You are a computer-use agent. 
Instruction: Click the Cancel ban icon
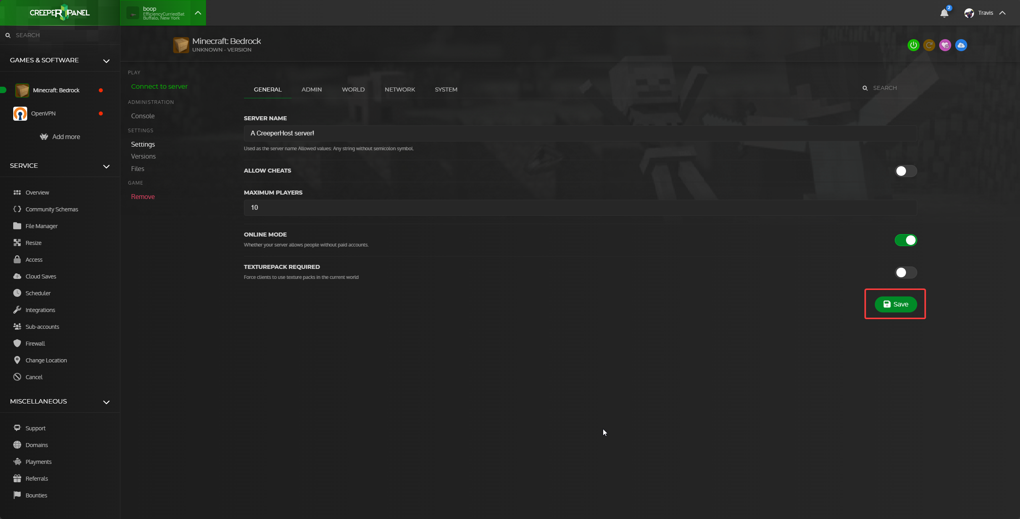point(17,377)
